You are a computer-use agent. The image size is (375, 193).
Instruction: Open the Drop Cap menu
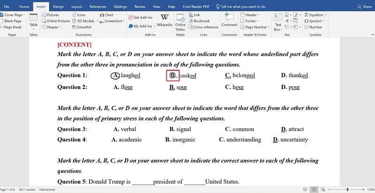point(288,27)
